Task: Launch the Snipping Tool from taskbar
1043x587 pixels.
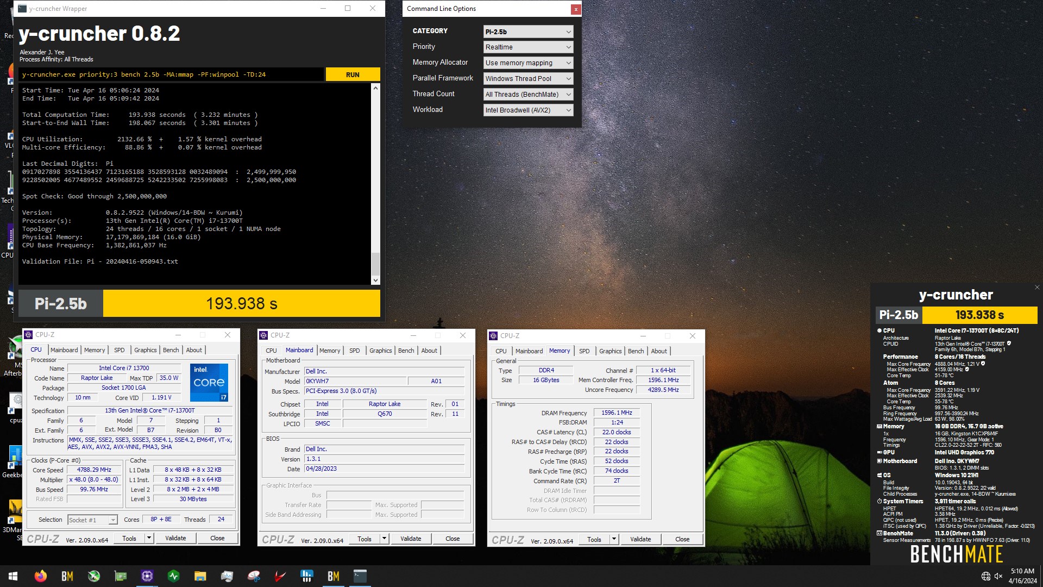Action: [254, 576]
